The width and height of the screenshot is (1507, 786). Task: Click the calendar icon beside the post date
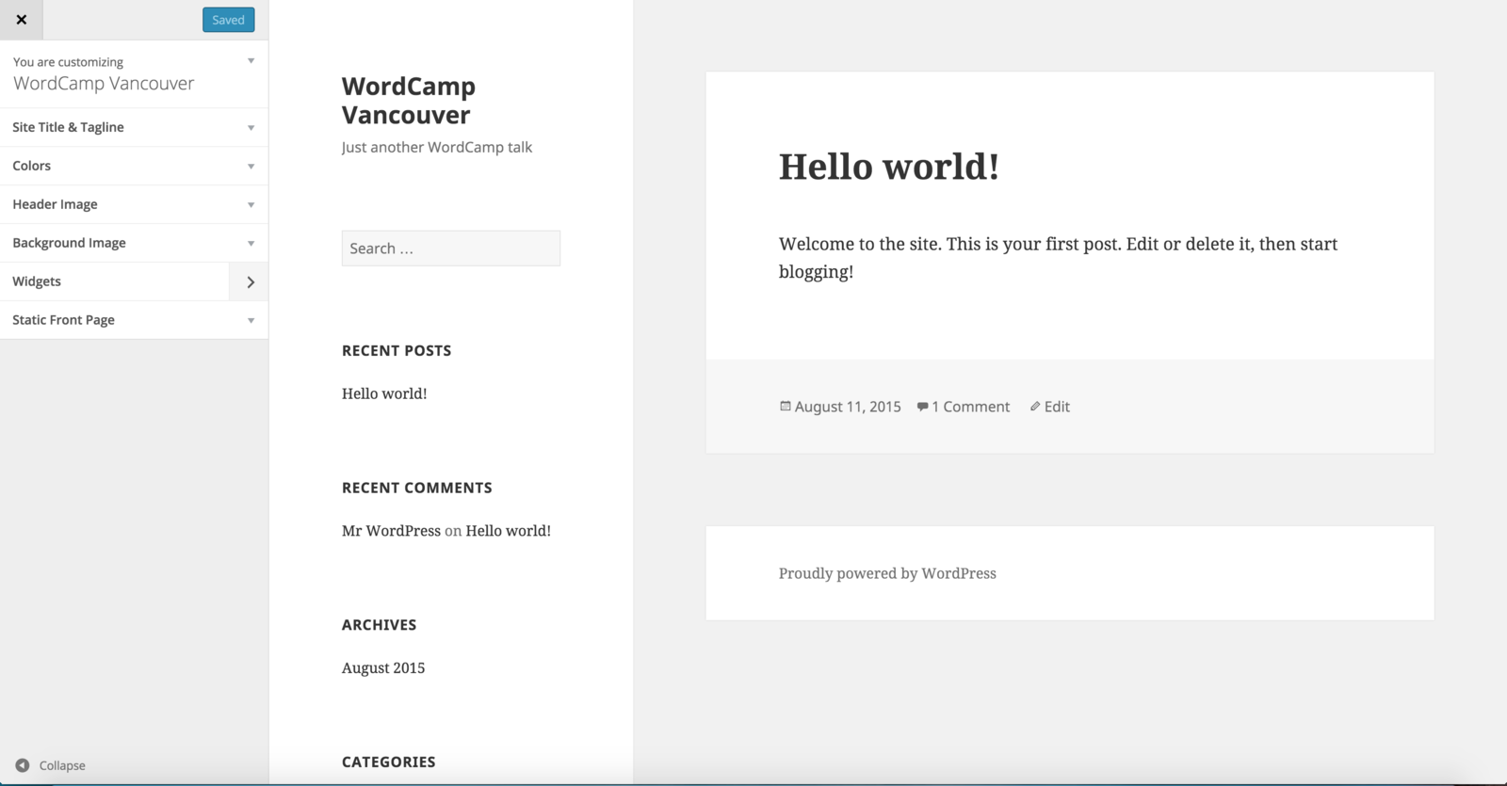point(785,407)
